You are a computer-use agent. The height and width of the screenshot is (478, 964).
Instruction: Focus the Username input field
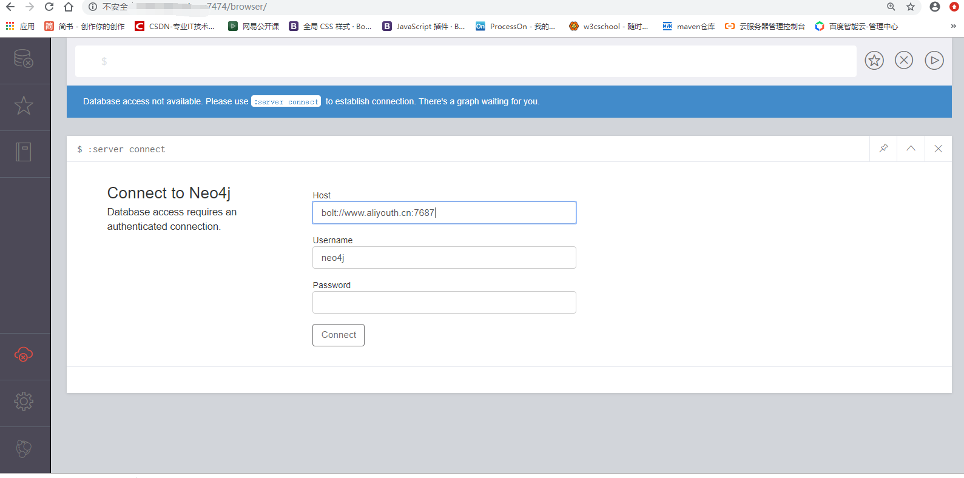pyautogui.click(x=444, y=258)
